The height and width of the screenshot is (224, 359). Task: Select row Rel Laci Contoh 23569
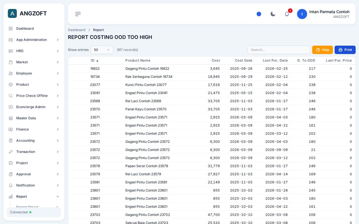coord(212,101)
